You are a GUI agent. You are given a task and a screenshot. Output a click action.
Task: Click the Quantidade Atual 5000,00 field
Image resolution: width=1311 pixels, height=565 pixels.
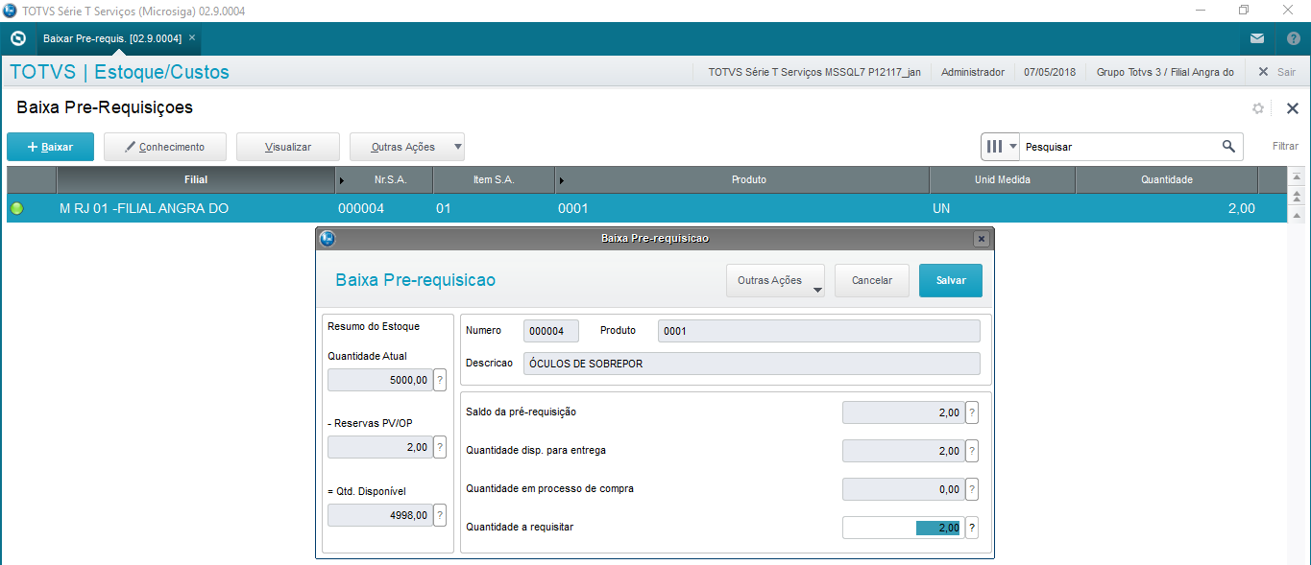point(379,380)
